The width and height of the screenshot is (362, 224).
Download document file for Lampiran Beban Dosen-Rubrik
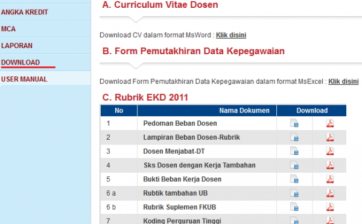click(x=294, y=137)
